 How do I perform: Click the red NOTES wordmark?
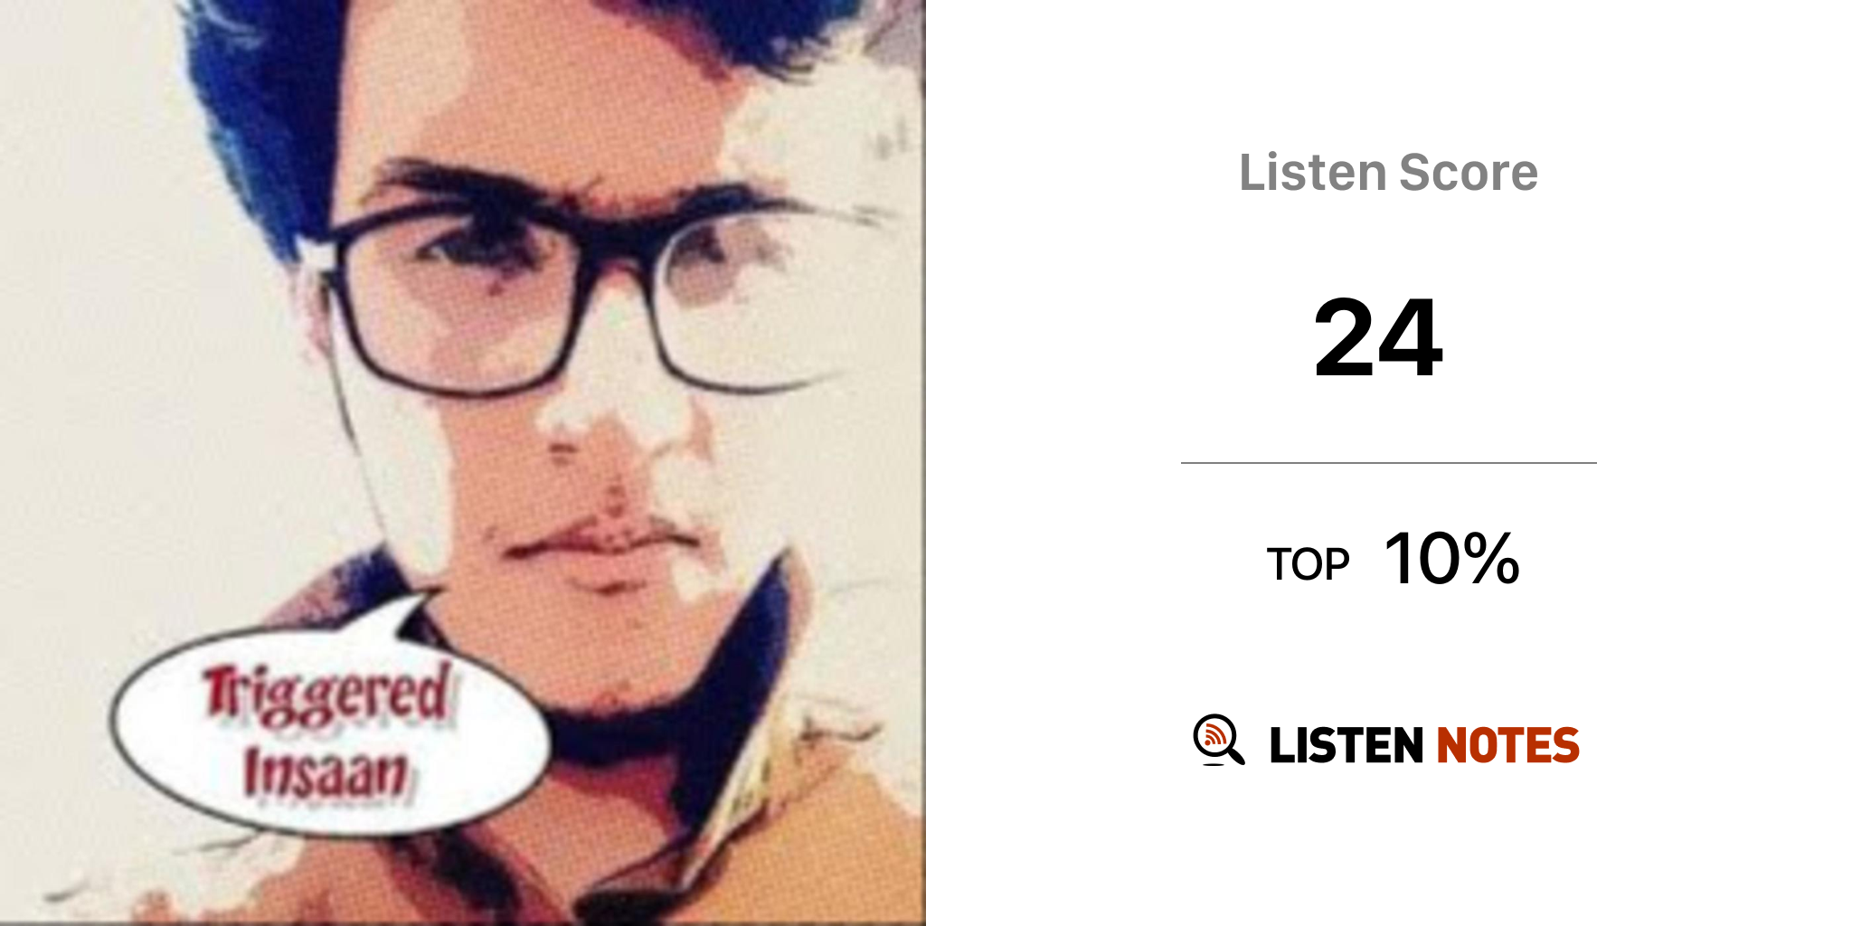pyautogui.click(x=1507, y=746)
